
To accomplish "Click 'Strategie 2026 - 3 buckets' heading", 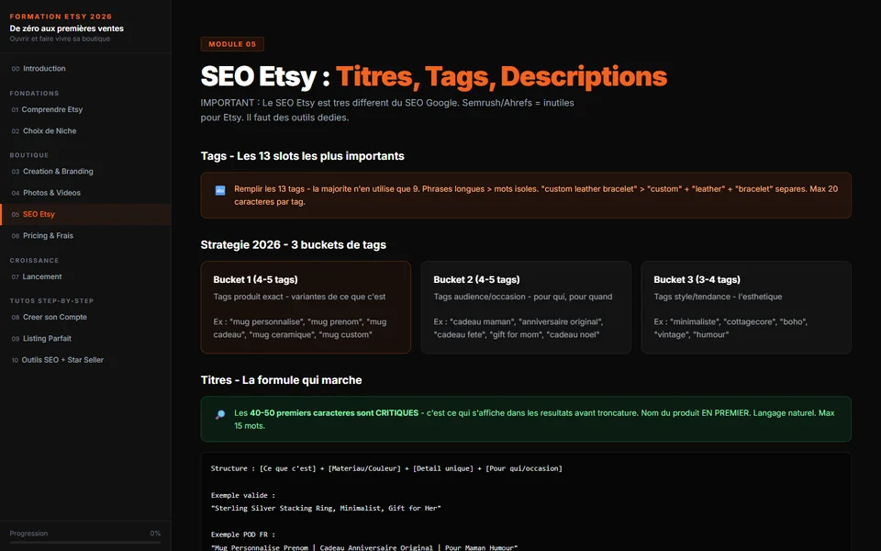I will [x=294, y=244].
